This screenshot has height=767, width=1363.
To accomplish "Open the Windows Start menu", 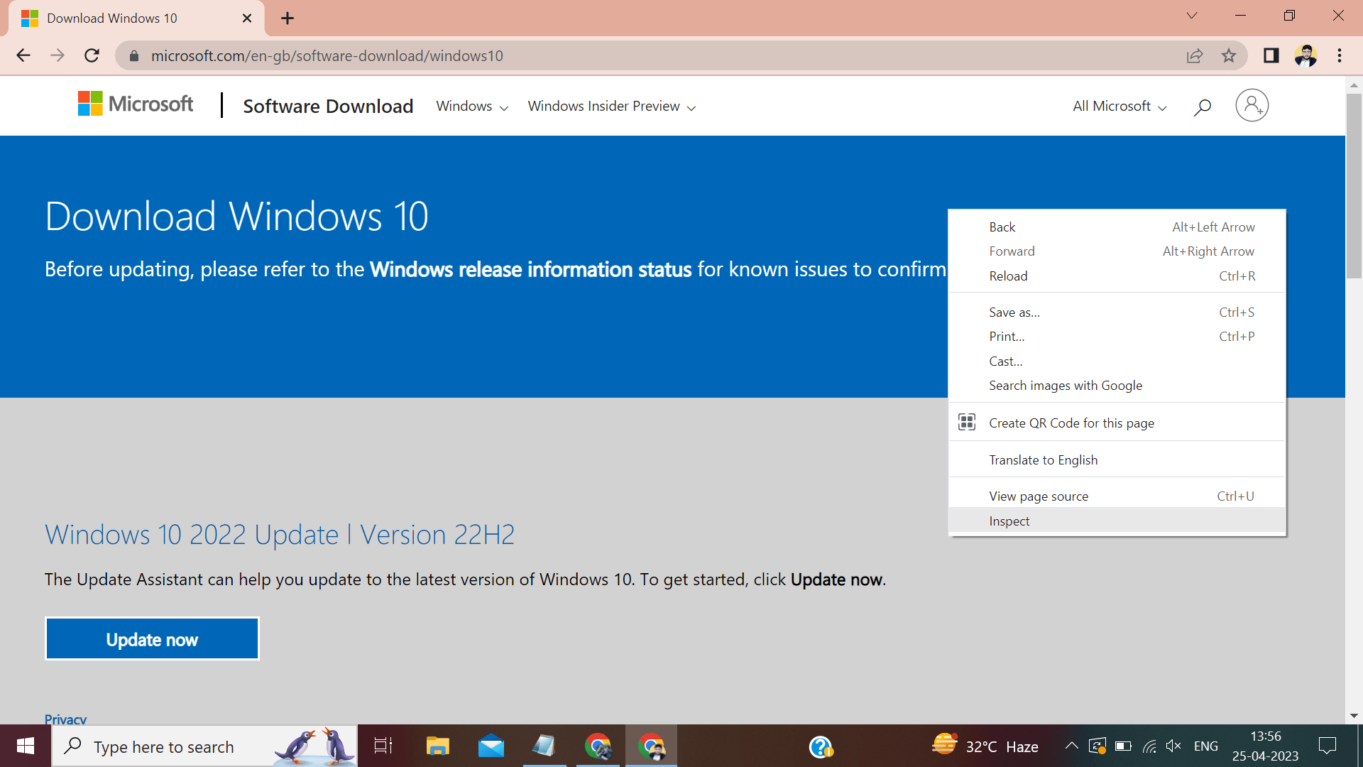I will pyautogui.click(x=26, y=746).
